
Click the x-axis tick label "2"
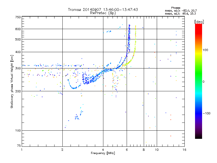tap(62, 150)
